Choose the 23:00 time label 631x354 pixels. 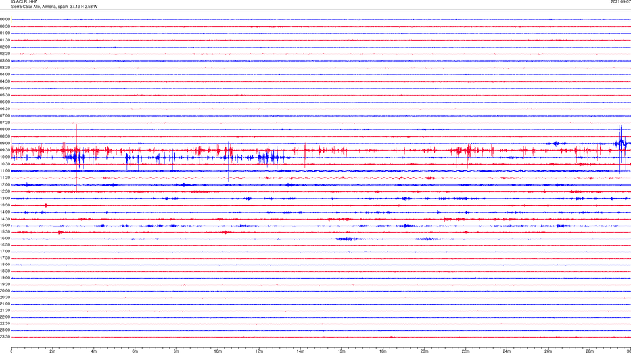[5, 330]
